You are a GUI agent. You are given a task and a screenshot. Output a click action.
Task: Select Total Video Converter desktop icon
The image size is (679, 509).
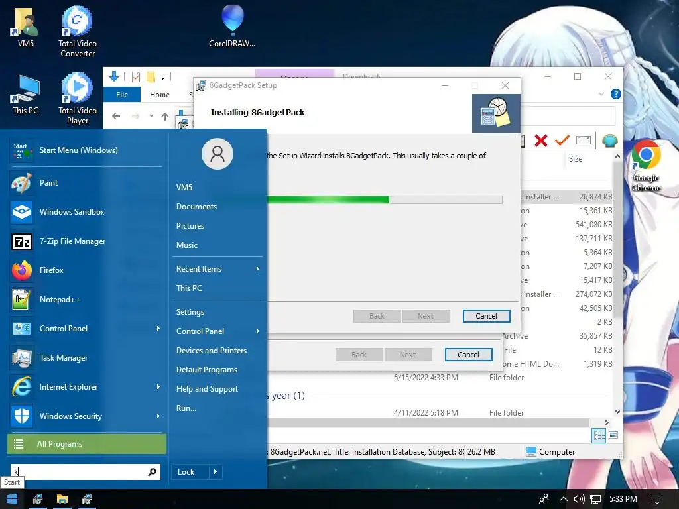tap(78, 31)
